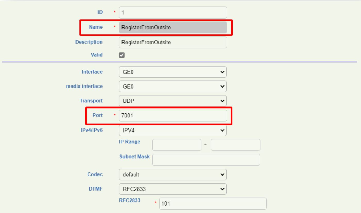Open the Transport dropdown showing UDP
This screenshot has height=213, width=361.
coord(173,101)
